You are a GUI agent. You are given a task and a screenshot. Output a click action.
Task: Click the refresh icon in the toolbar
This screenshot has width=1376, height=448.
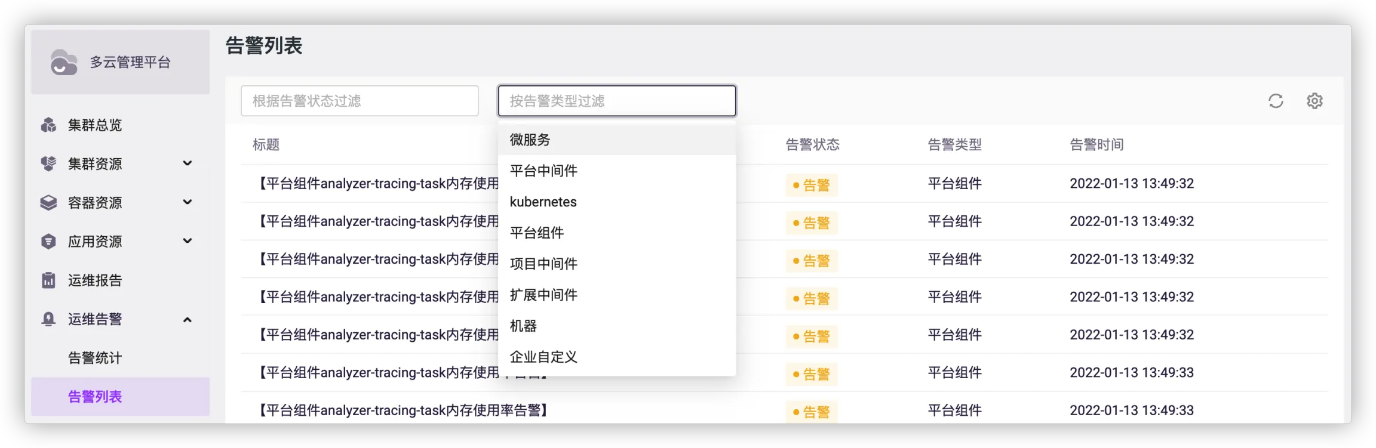(1276, 101)
